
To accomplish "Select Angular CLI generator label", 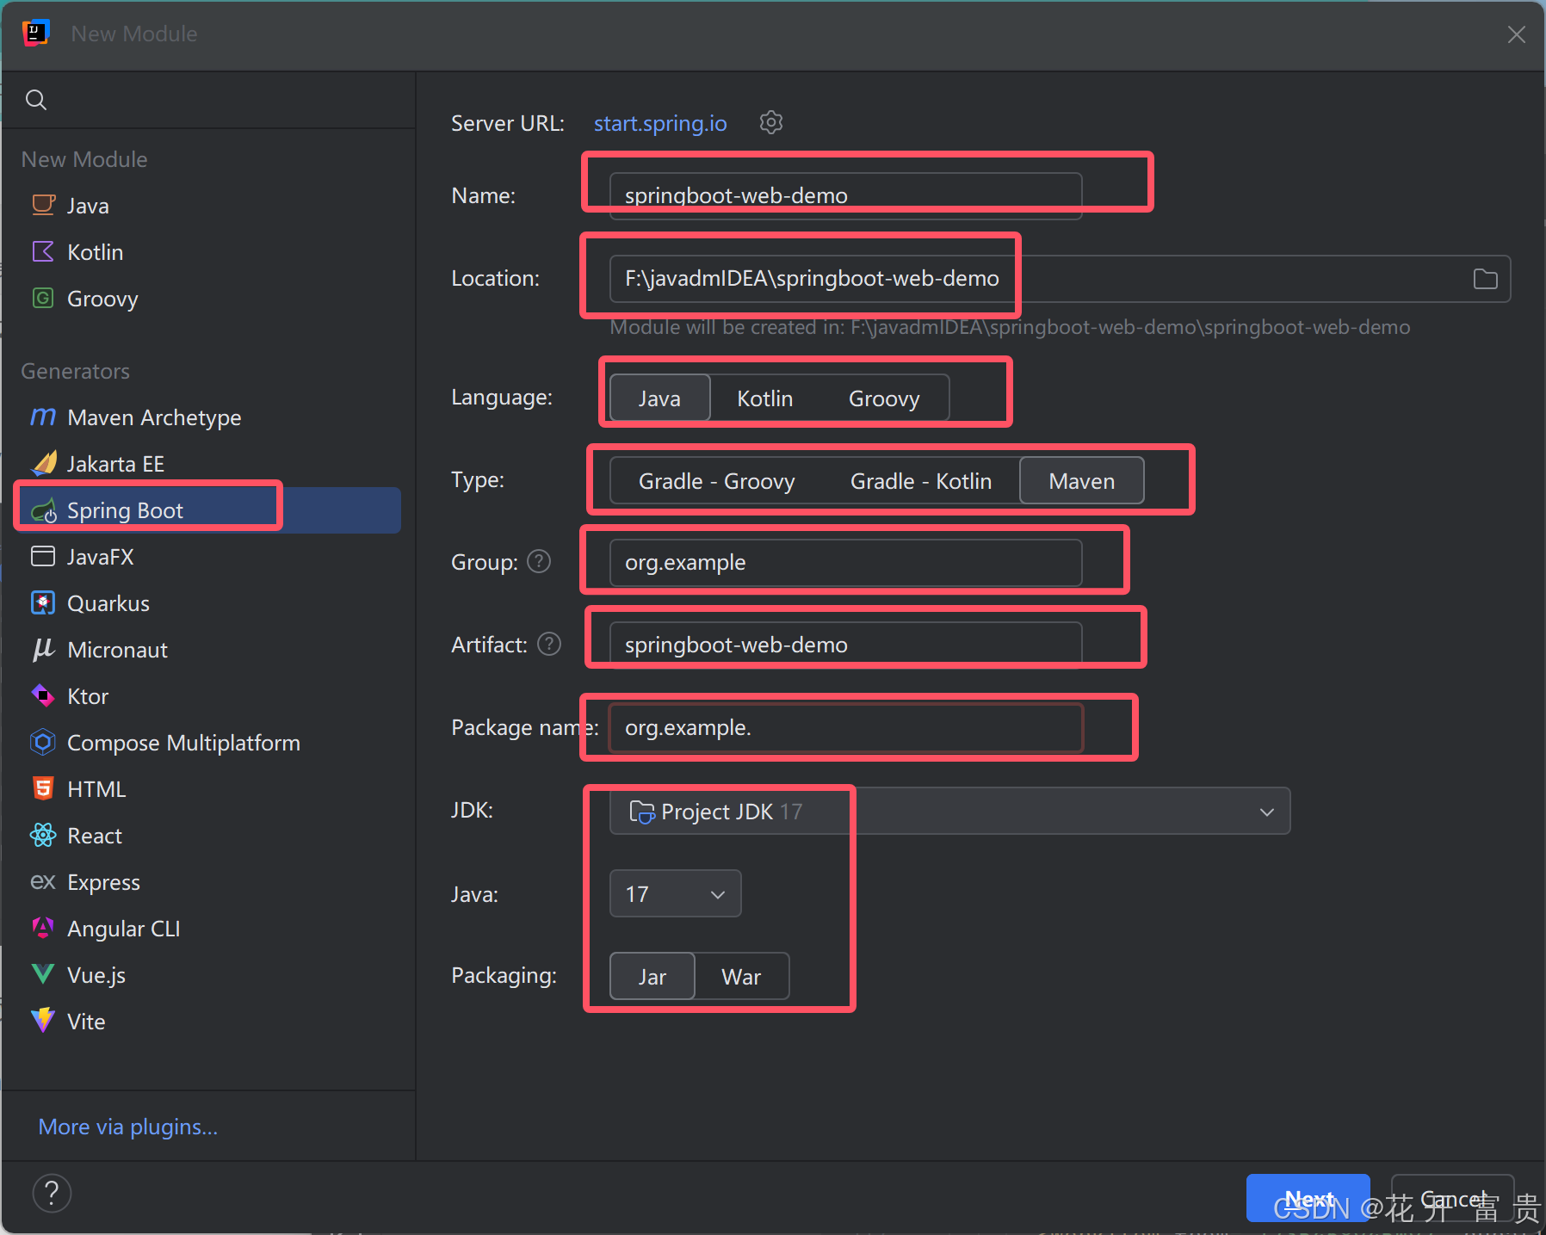I will tap(124, 928).
